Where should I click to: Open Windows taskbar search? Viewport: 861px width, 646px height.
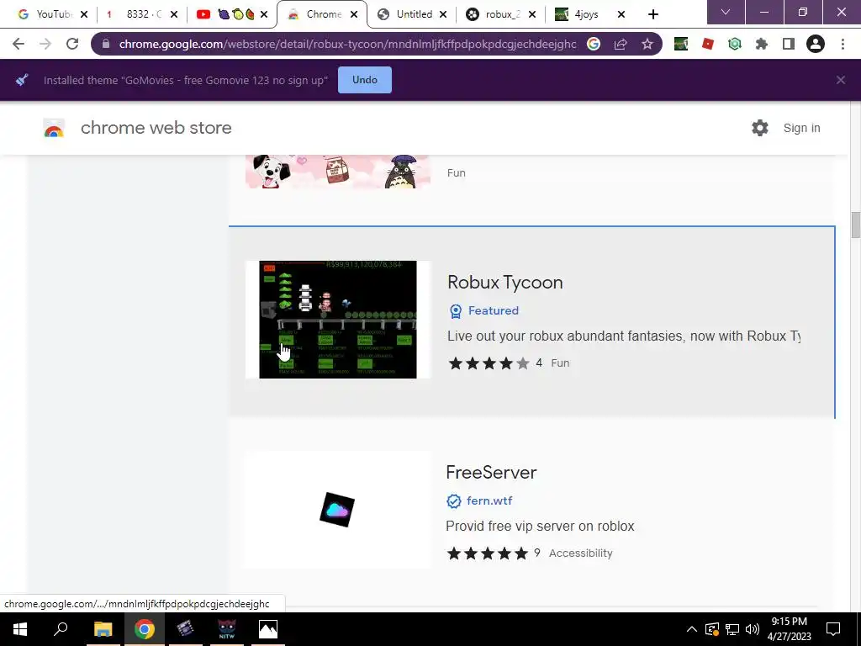(61, 629)
